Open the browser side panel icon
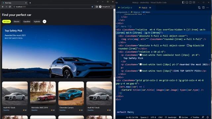The image size is (212, 119). (x=96, y=7)
